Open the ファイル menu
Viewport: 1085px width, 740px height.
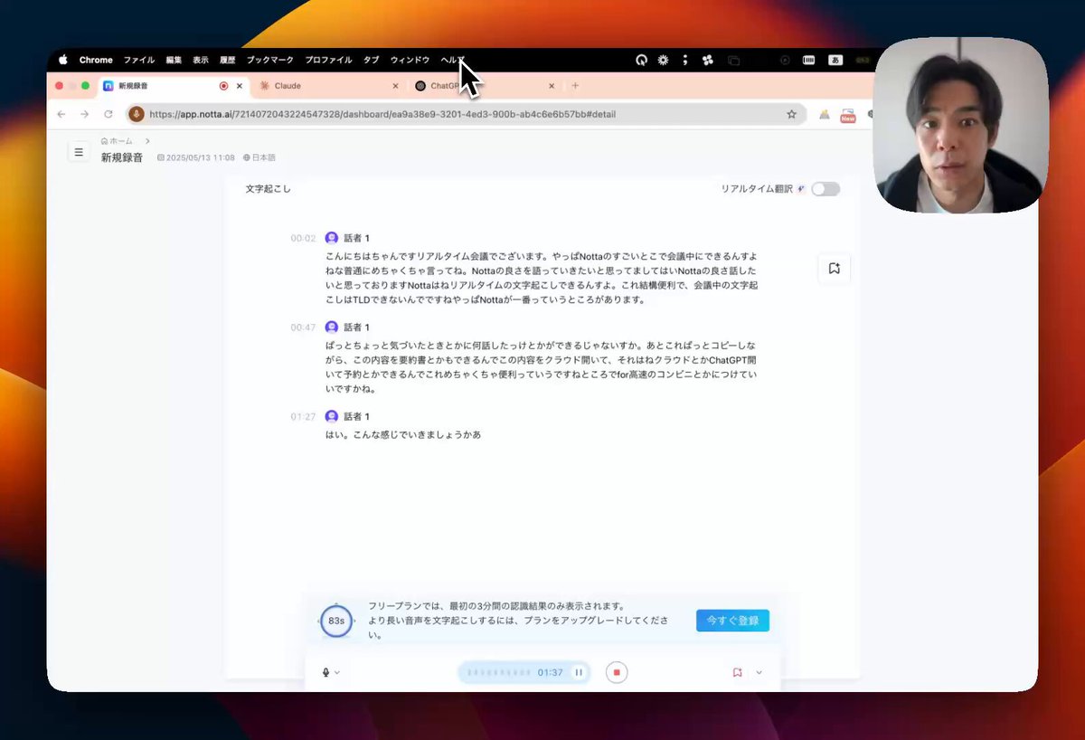pos(139,60)
